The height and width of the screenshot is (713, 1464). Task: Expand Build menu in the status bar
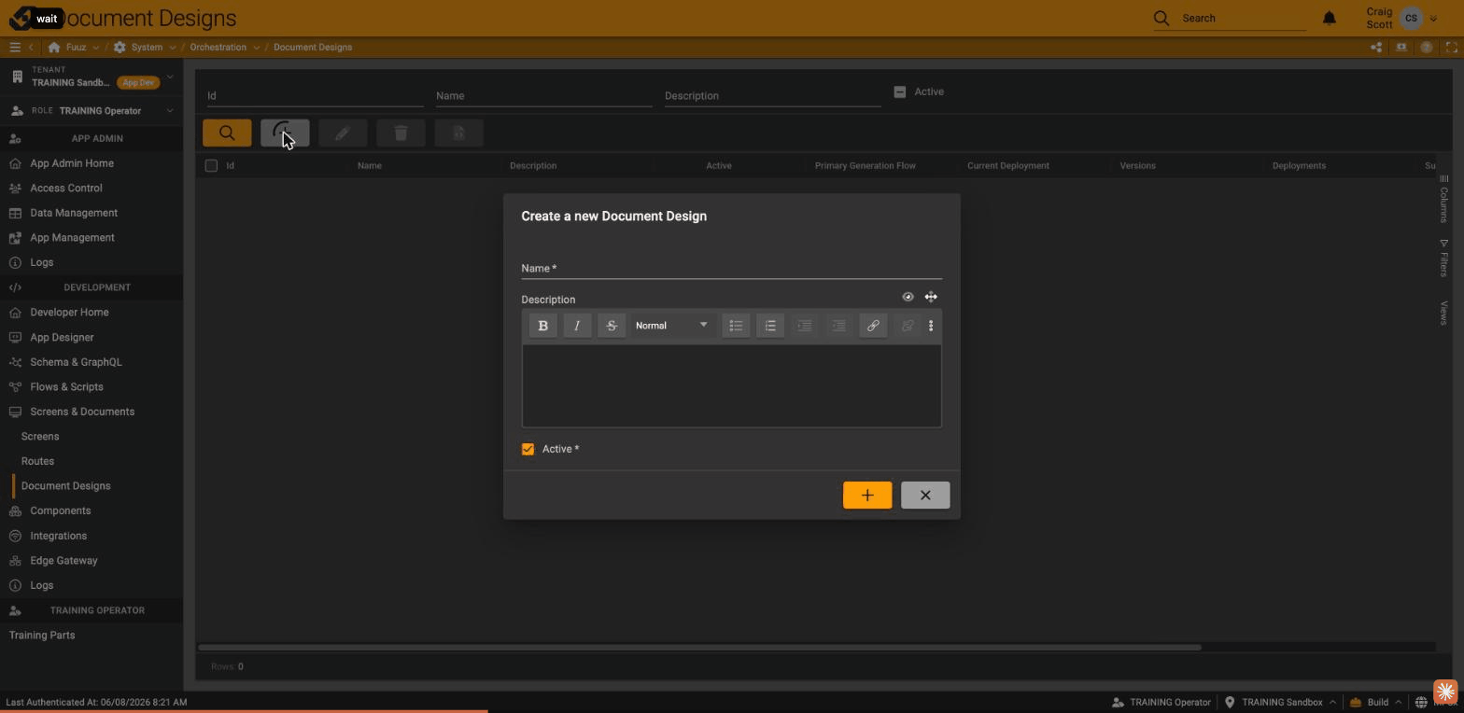[1398, 702]
